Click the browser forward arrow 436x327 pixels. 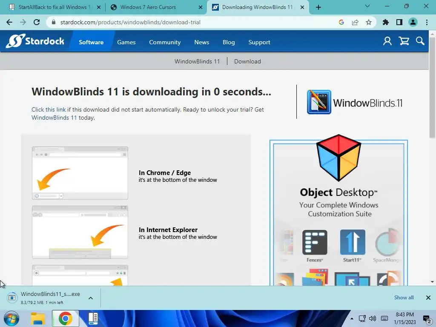pyautogui.click(x=23, y=22)
